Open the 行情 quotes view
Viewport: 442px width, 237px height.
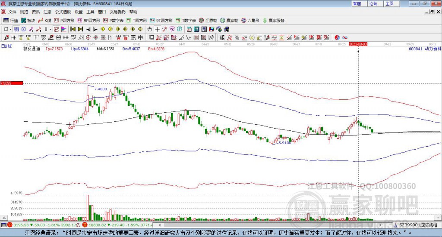pos(10,21)
